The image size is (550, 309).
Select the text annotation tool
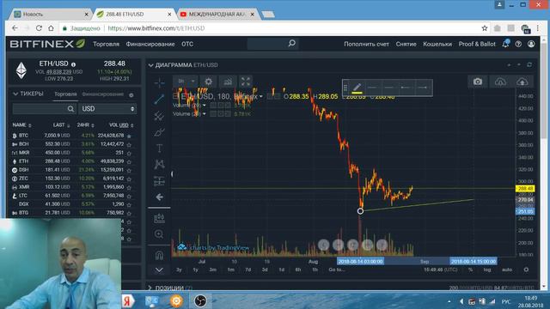tap(159, 148)
